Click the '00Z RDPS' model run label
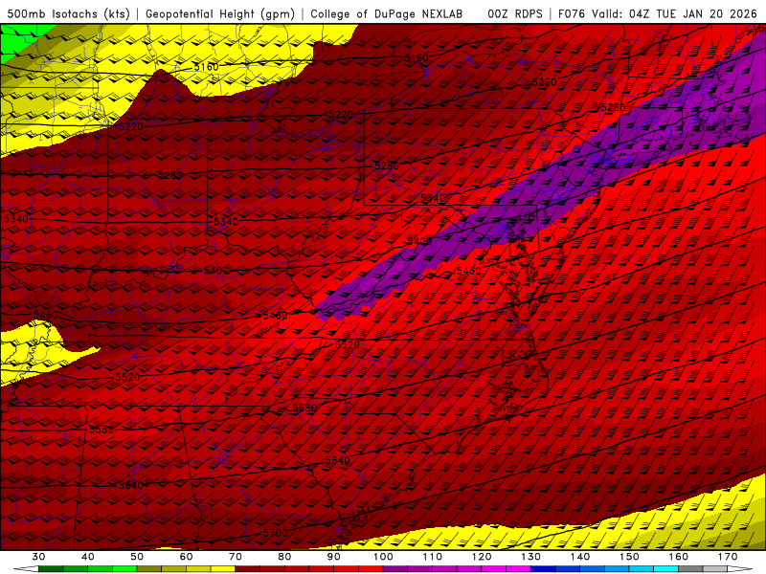This screenshot has height=574, width=766. pyautogui.click(x=515, y=13)
